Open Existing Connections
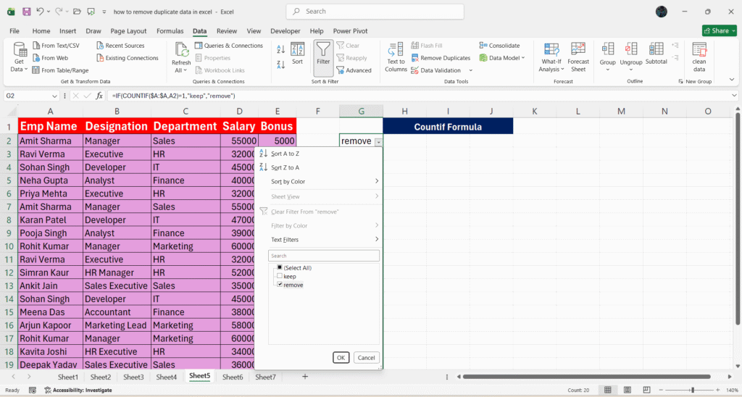 128,58
